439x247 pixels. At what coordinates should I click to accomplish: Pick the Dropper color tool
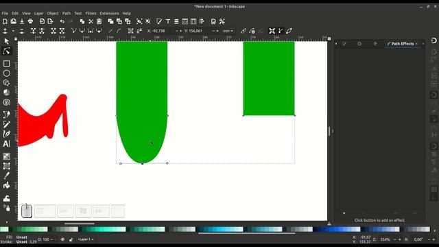[x=6, y=176]
